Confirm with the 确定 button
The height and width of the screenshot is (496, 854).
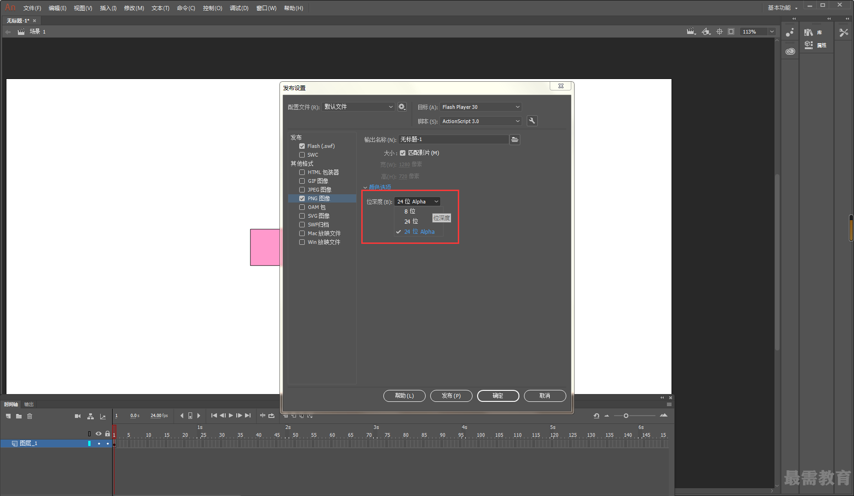tap(498, 395)
